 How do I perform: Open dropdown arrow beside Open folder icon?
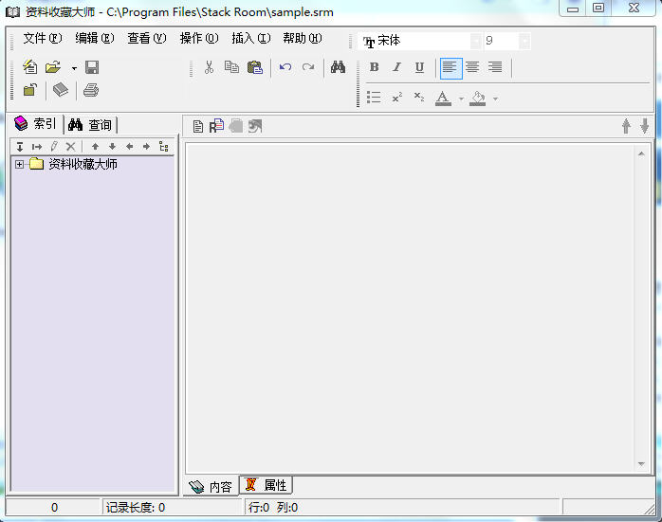click(74, 68)
